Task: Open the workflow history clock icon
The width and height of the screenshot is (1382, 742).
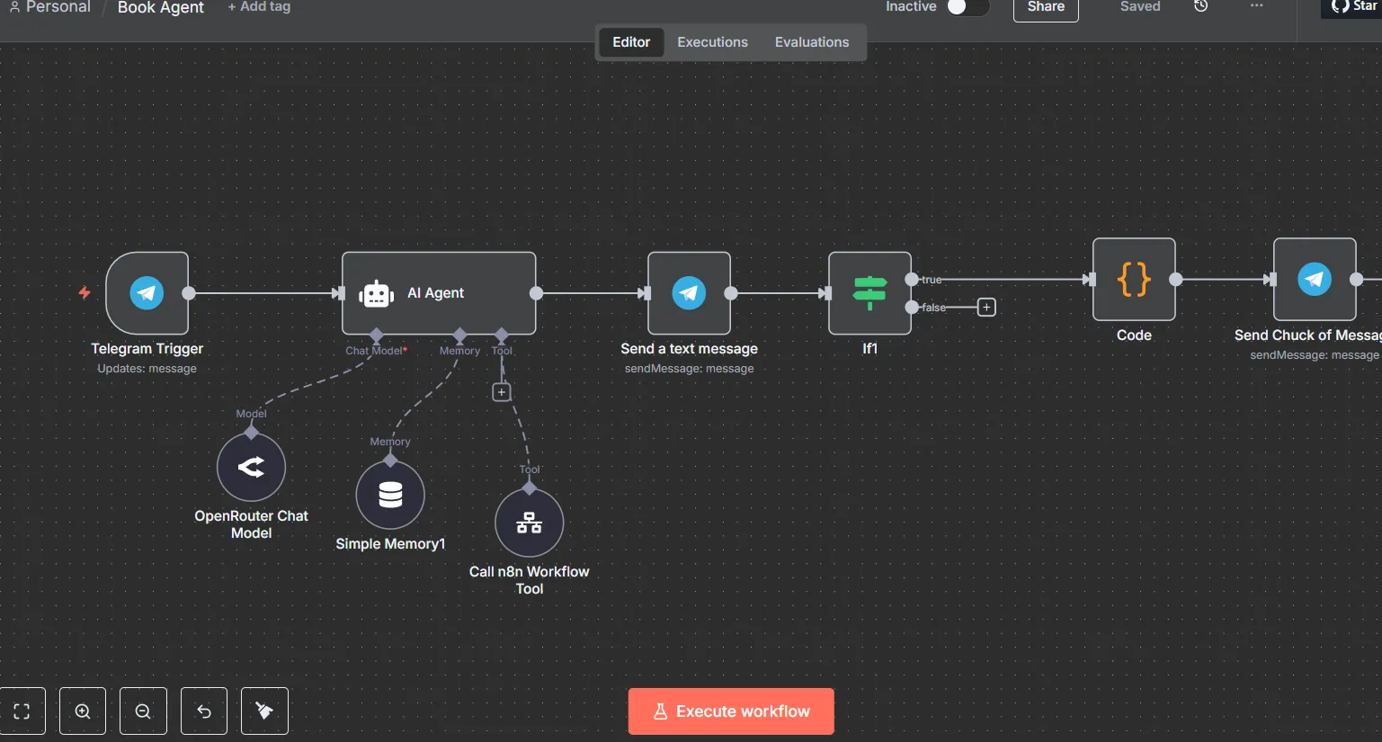Action: click(x=1200, y=6)
